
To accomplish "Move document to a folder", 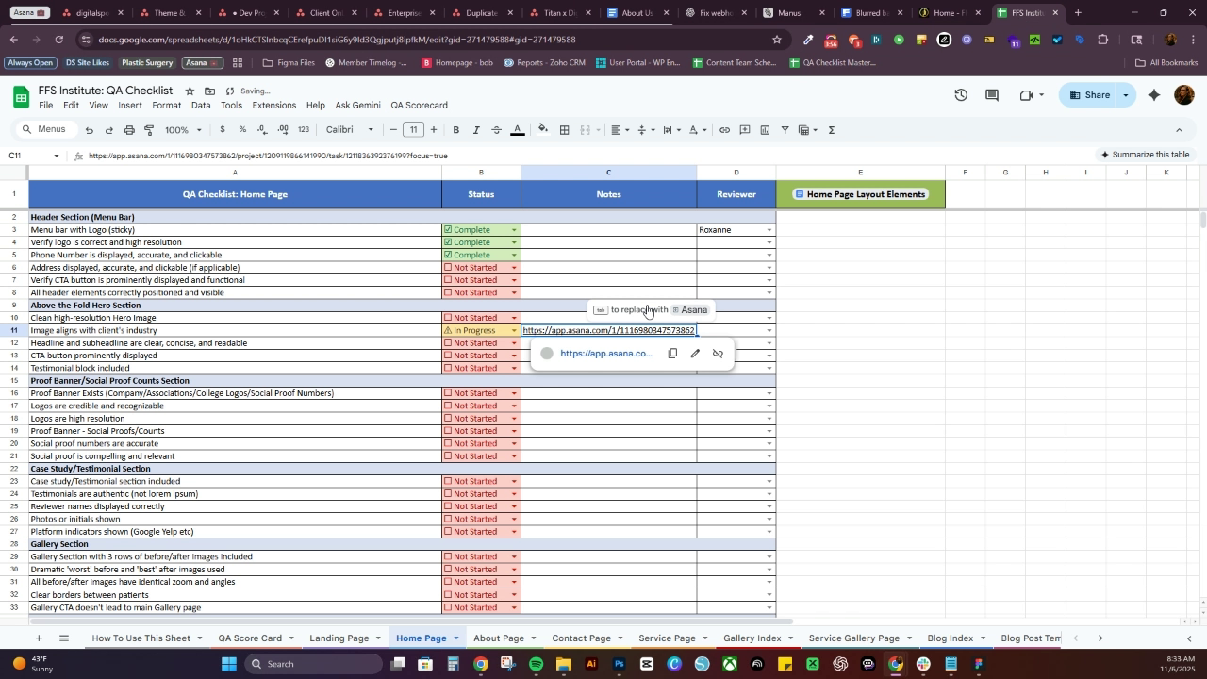I will (210, 91).
